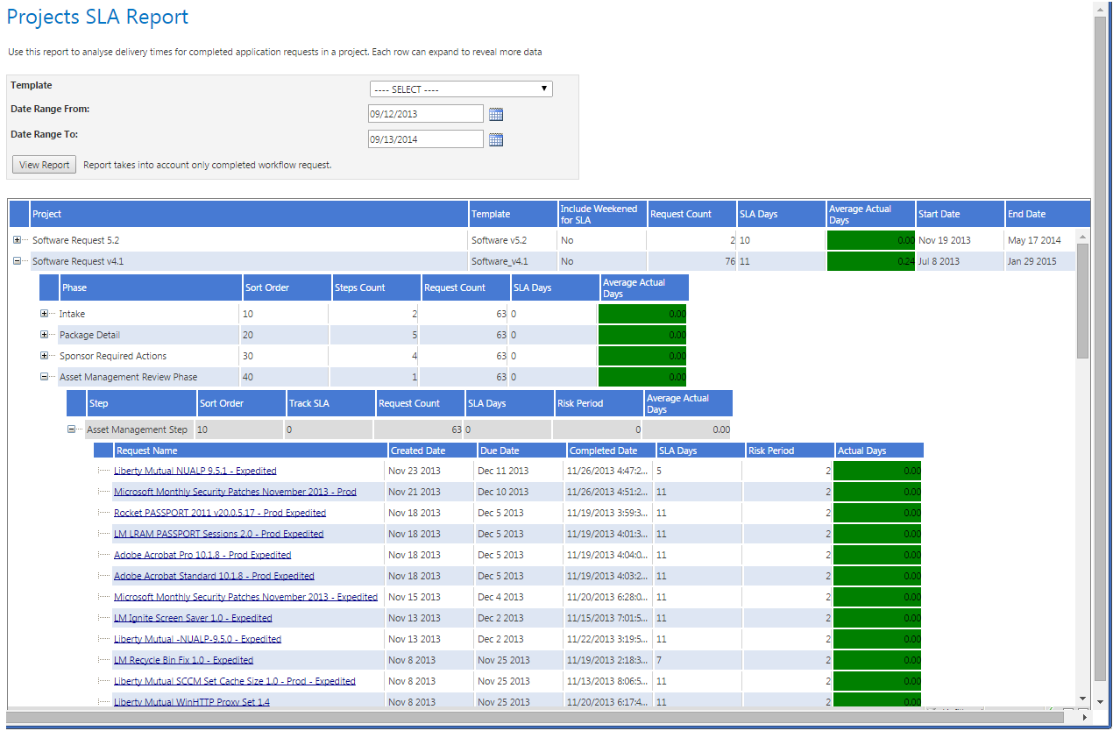
Task: Click inside the Date Range To input field
Action: pyautogui.click(x=425, y=138)
